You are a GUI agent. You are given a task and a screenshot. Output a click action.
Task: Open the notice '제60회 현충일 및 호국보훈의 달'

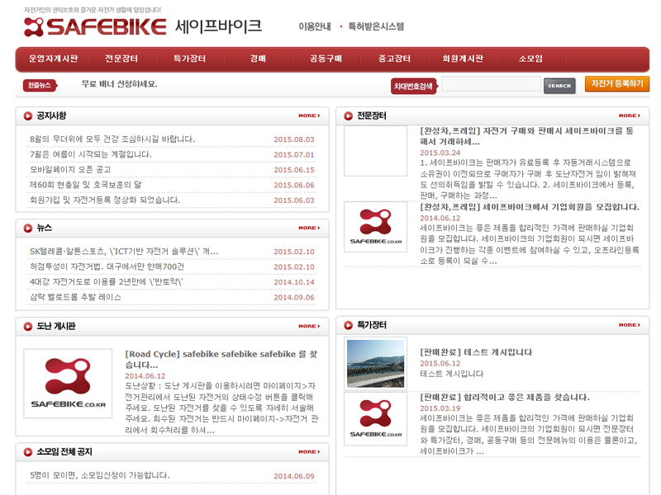pyautogui.click(x=86, y=185)
